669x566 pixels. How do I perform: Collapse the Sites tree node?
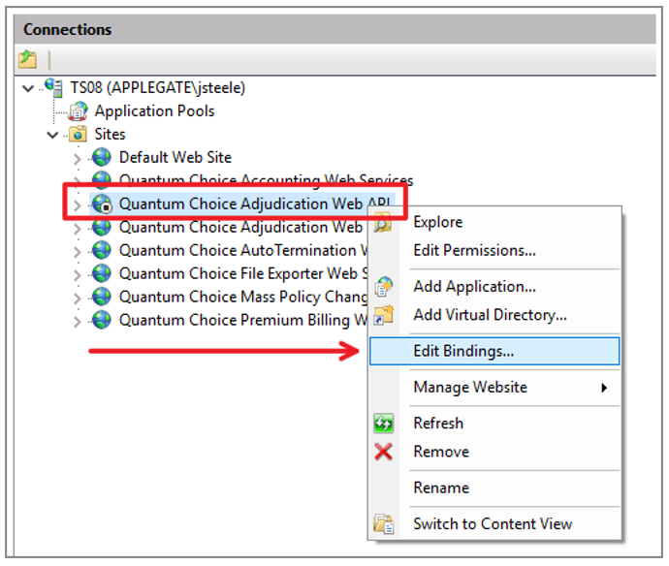pos(52,135)
